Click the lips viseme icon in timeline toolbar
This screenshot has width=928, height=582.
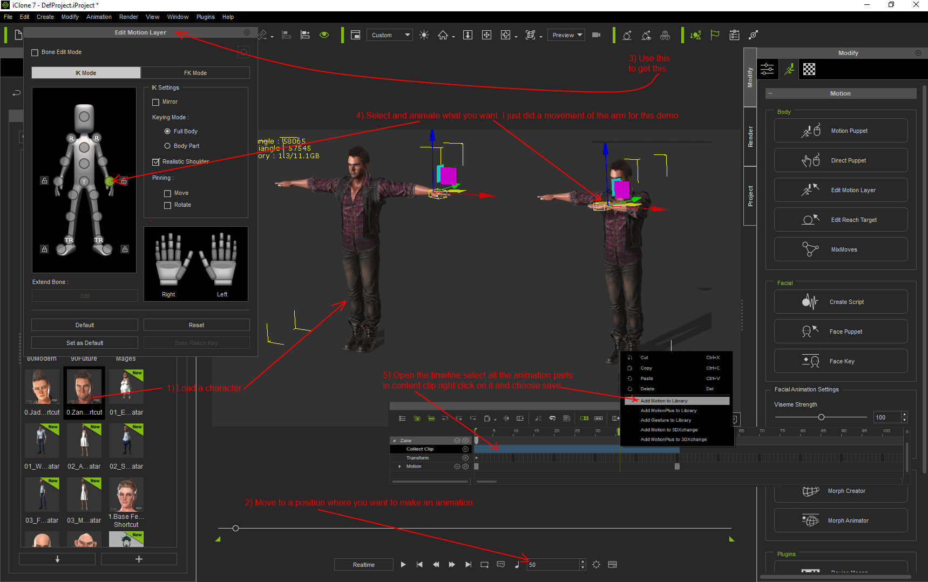552,418
